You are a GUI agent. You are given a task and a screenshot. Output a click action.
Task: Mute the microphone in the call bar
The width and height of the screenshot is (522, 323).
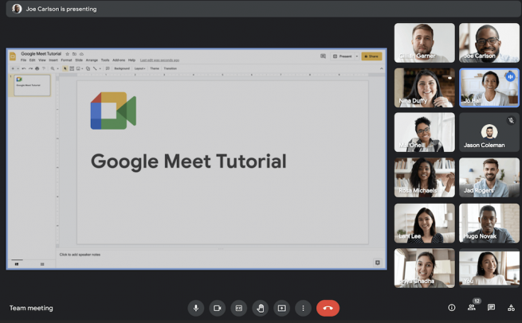[196, 308]
